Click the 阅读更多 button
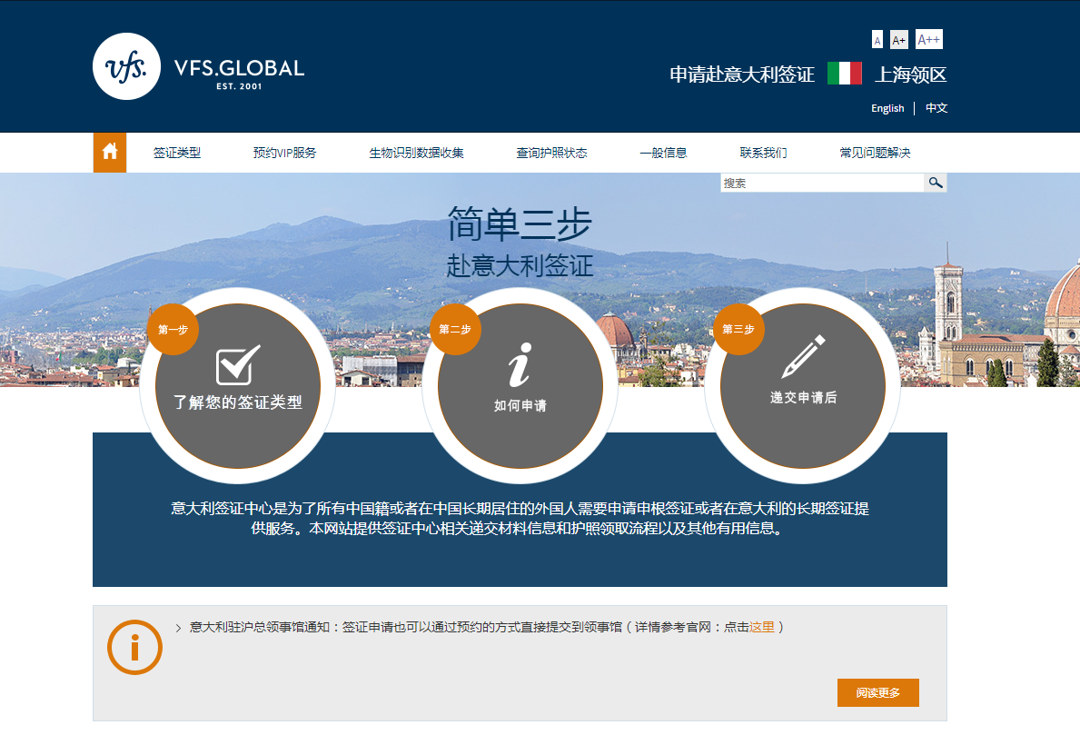Image resolution: width=1080 pixels, height=735 pixels. pos(877,692)
